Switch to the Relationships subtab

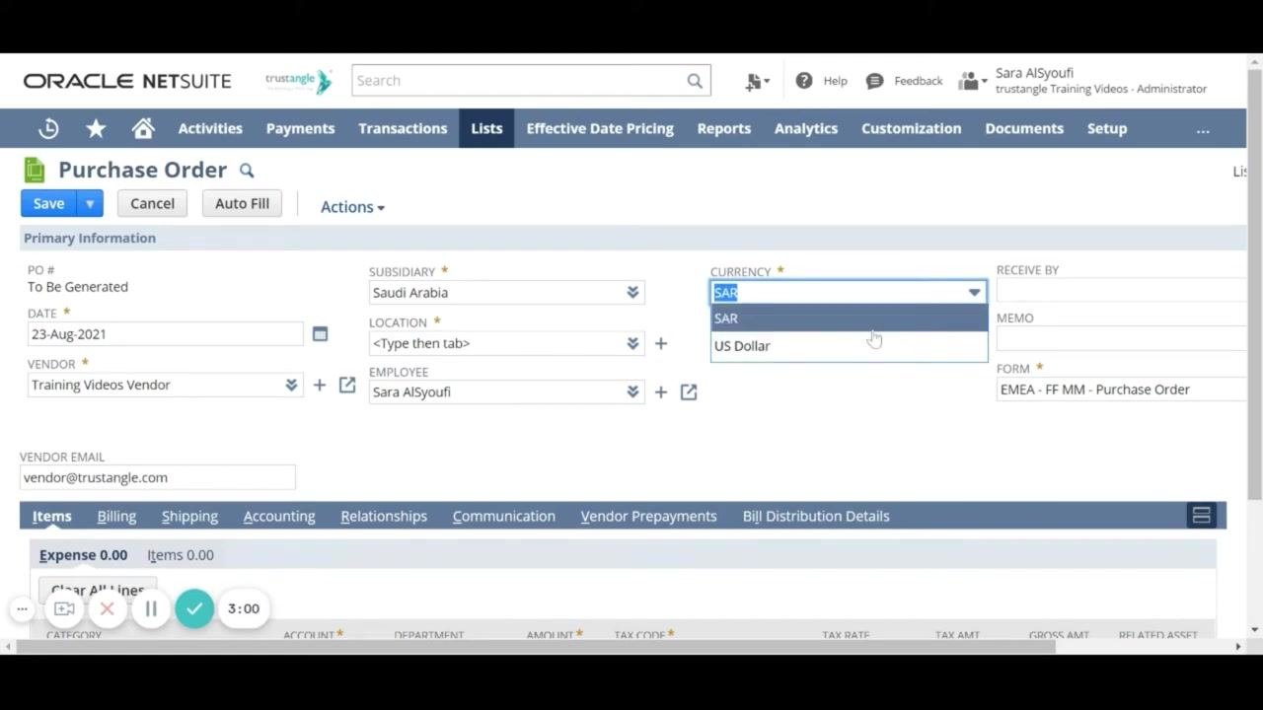point(384,516)
